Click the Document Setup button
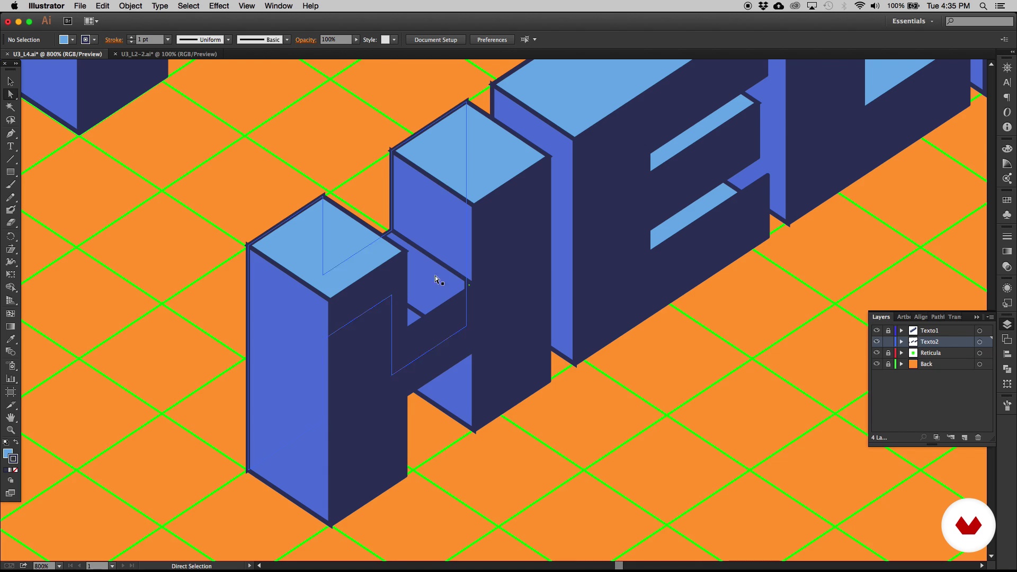 click(435, 40)
